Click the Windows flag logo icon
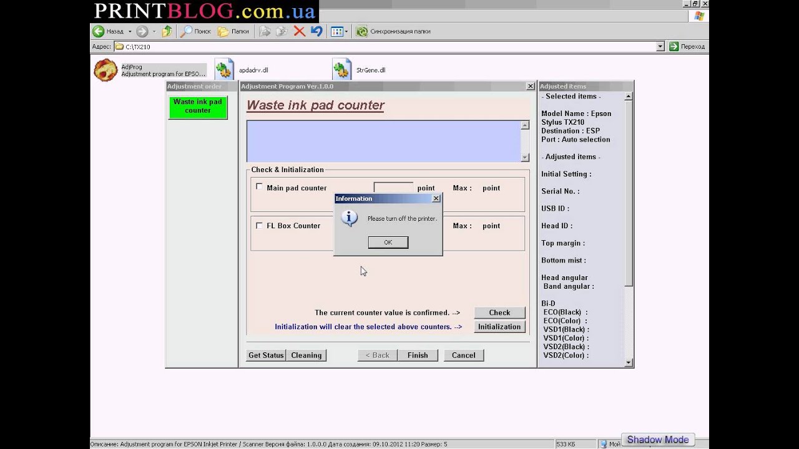 699,16
